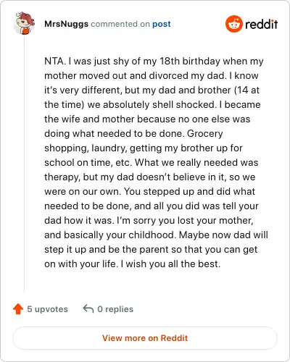Select the "5 upvotes" count label
Image resolution: width=290 pixels, height=362 pixels.
click(47, 309)
